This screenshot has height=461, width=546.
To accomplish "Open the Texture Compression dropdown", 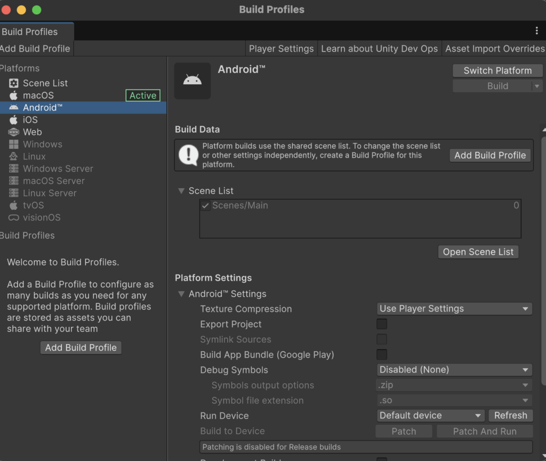I will click(454, 309).
